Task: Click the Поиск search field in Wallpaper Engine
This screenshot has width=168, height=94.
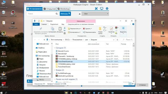Action: tap(43, 14)
